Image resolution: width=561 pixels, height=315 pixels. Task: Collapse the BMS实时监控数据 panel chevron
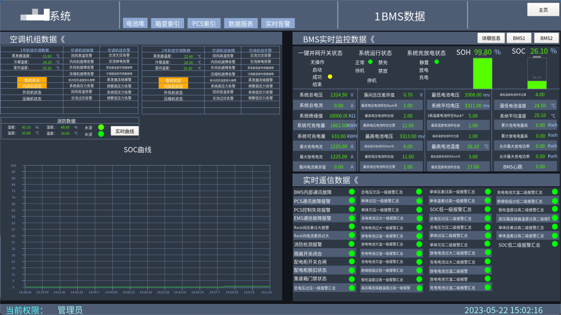(x=372, y=39)
